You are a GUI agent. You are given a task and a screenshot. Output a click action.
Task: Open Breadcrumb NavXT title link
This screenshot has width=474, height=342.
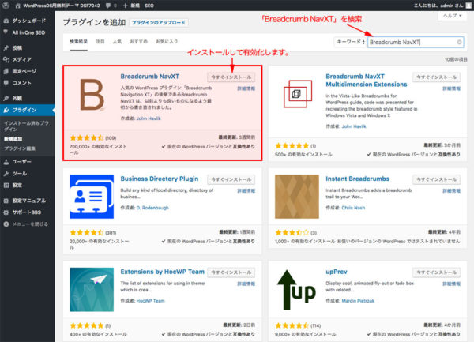tap(150, 77)
